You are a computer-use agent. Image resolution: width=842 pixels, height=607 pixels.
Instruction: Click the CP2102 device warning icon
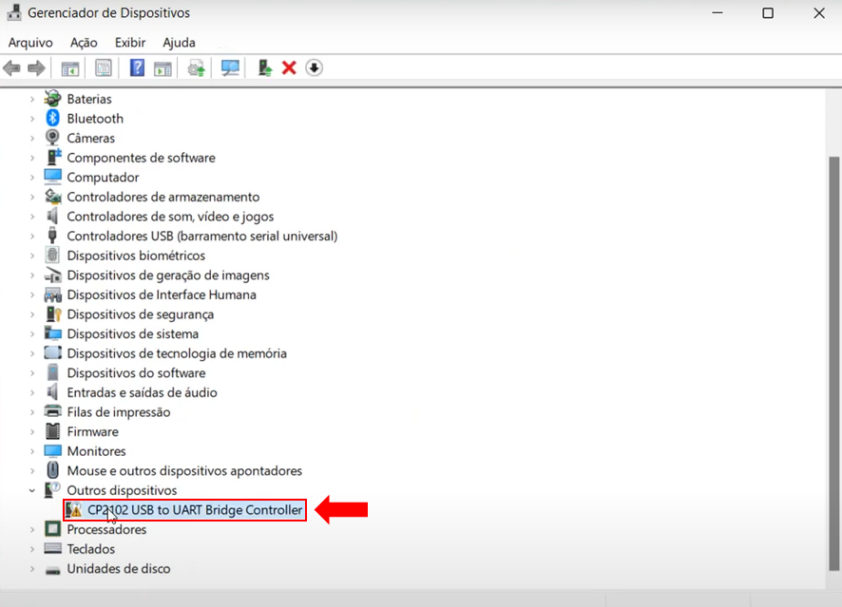coord(73,510)
